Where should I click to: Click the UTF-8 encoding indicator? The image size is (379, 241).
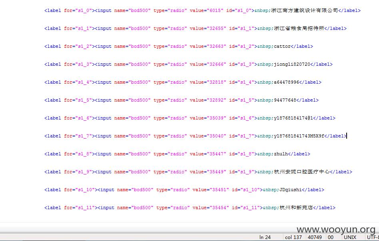373,237
